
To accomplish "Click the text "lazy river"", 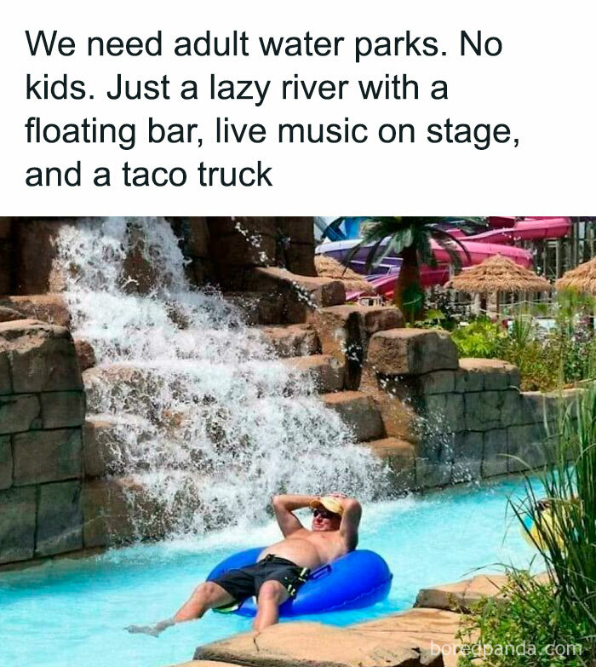I will (278, 88).
